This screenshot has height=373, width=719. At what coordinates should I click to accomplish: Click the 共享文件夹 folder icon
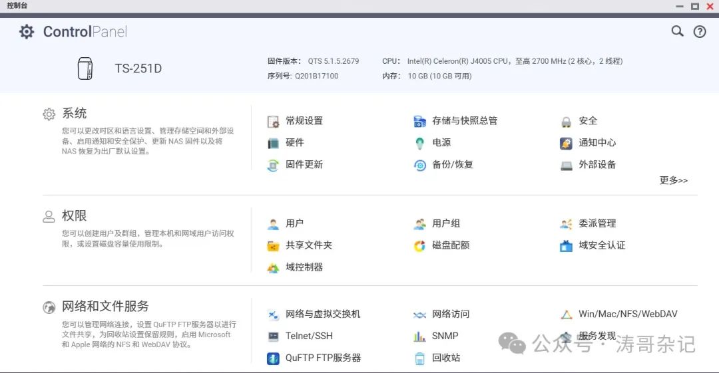(273, 246)
